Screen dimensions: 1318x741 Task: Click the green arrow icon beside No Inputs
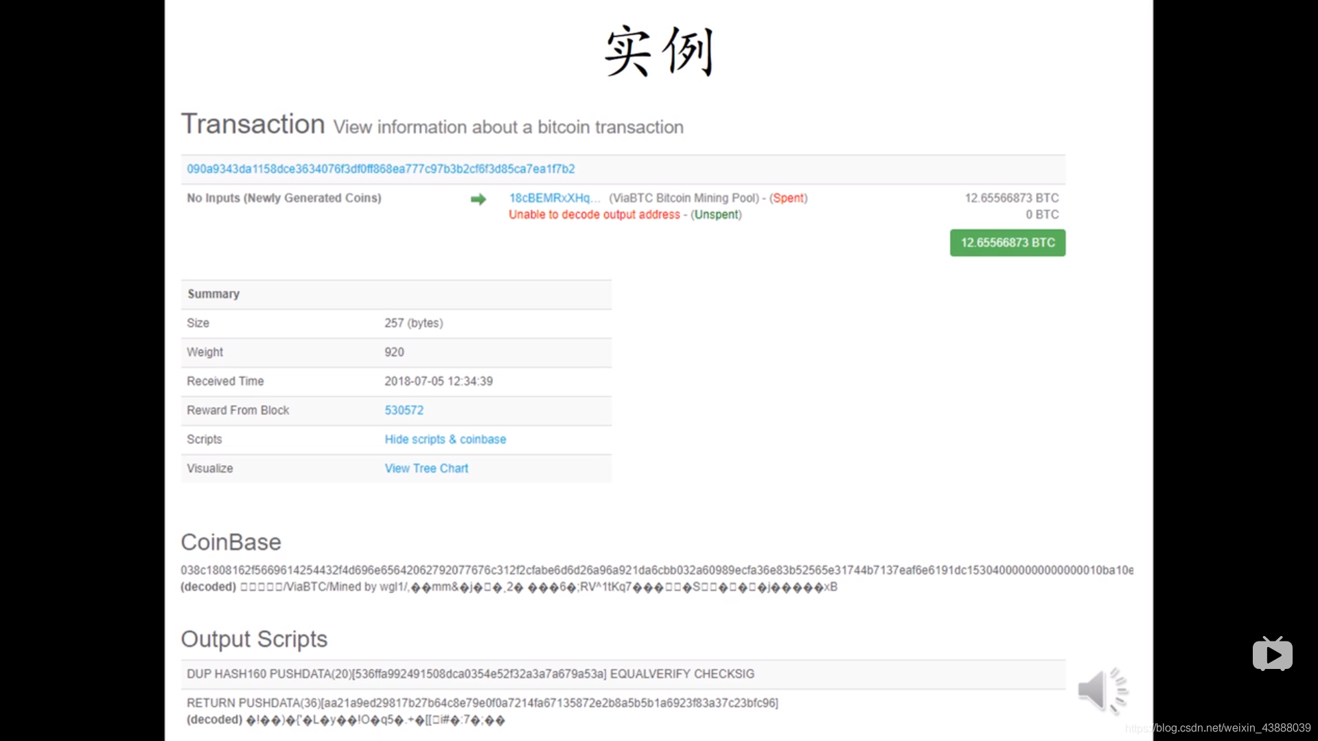pos(478,199)
